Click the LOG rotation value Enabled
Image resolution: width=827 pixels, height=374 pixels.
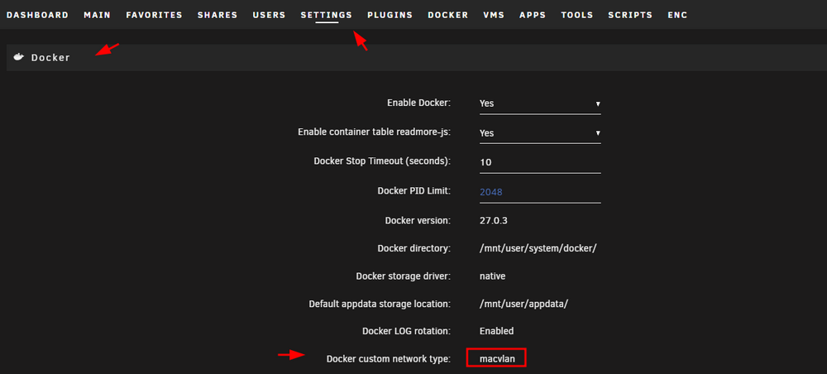496,331
